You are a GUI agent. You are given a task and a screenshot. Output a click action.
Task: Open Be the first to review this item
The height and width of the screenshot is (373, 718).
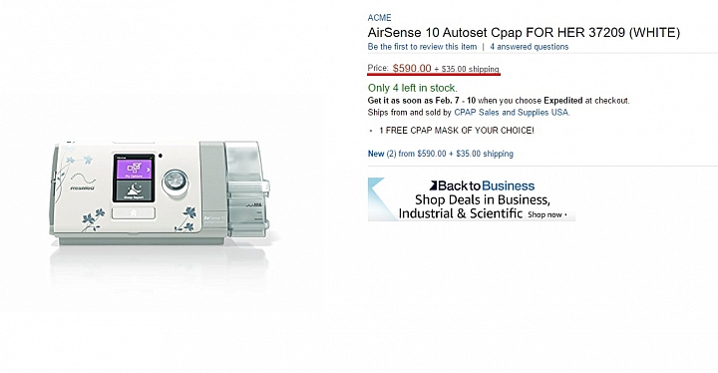(x=422, y=47)
